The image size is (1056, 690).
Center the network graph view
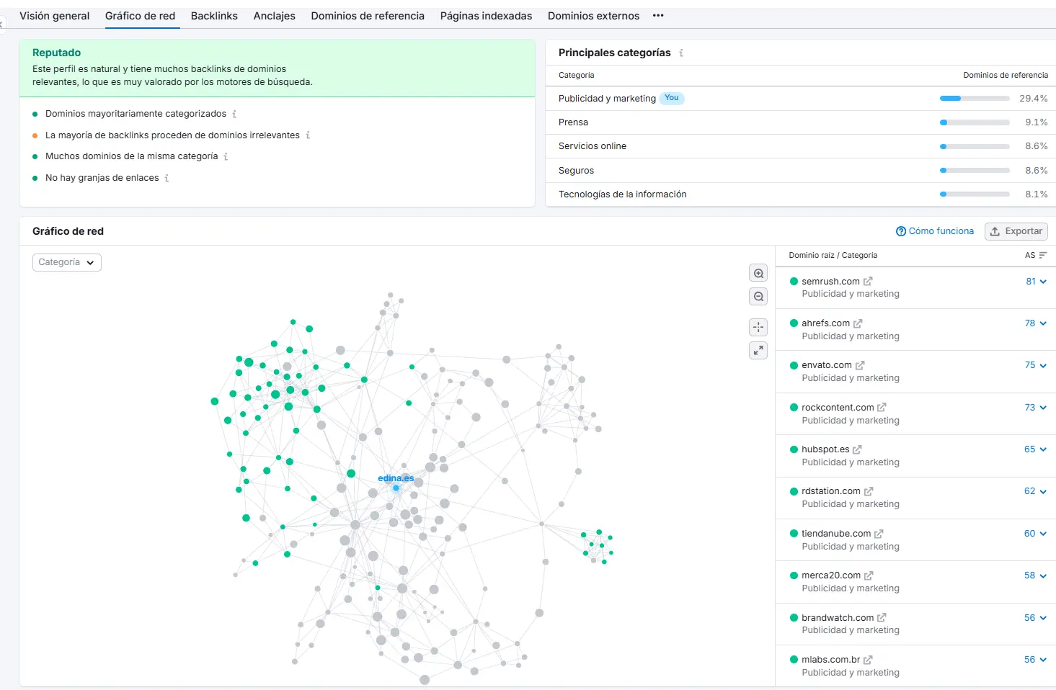[758, 327]
